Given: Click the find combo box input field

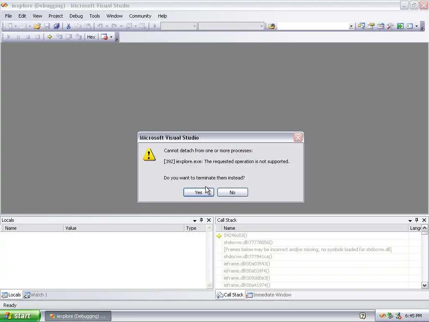Looking at the screenshot, I should click(x=313, y=26).
